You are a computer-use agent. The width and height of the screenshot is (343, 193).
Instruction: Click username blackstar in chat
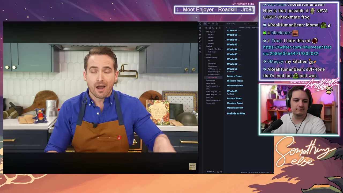click(281, 33)
